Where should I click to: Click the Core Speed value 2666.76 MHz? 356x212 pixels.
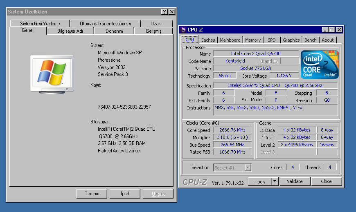(x=232, y=130)
